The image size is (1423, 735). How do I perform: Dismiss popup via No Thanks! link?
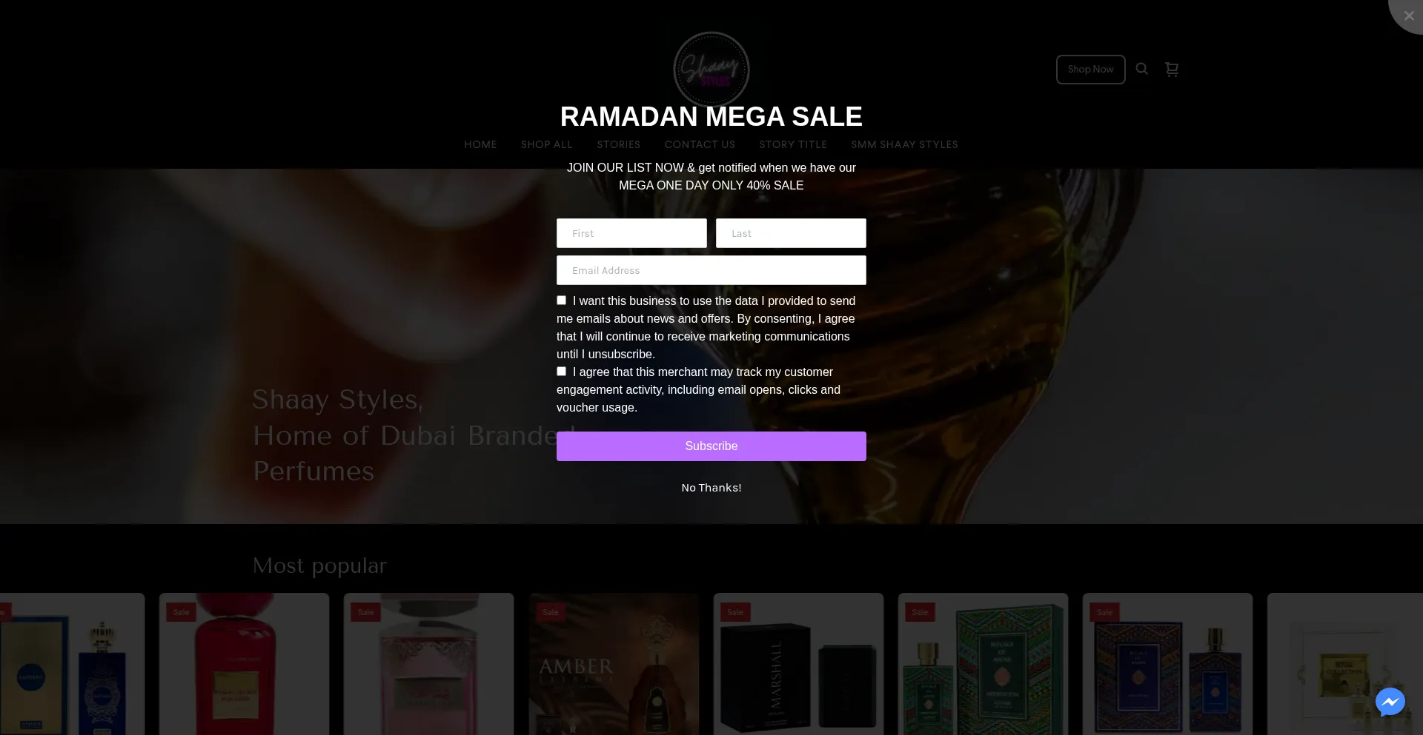coord(711,488)
